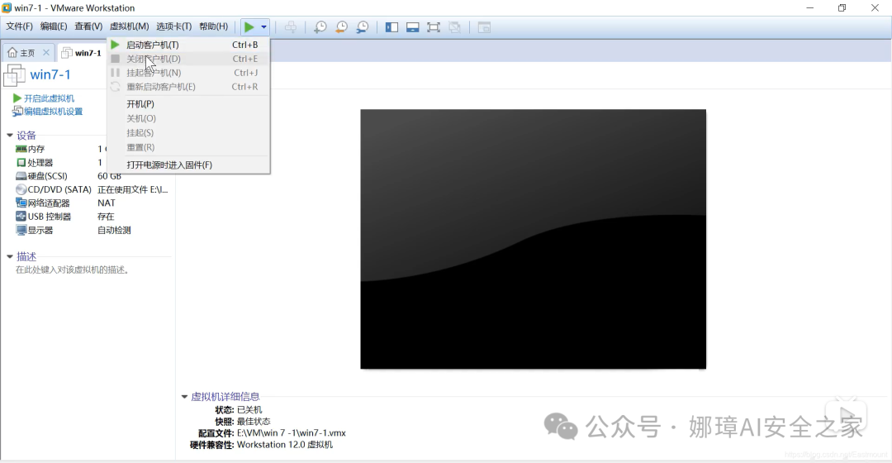The width and height of the screenshot is (892, 463).
Task: Click the Unity mode toolbar icon
Action: 454,26
